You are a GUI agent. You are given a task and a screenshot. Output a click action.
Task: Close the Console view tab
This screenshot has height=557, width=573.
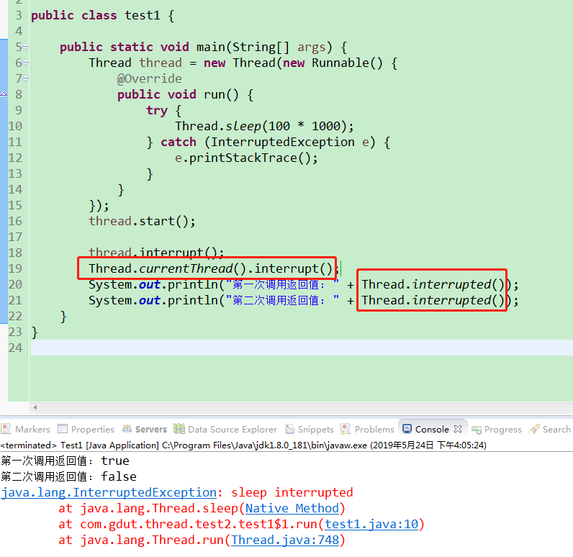click(x=458, y=429)
